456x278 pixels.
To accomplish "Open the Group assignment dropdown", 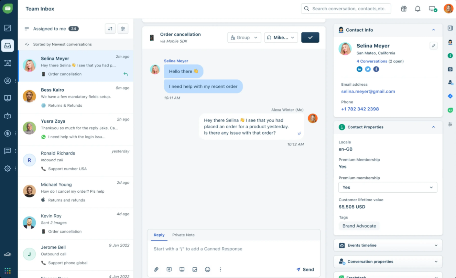I will tap(244, 38).
